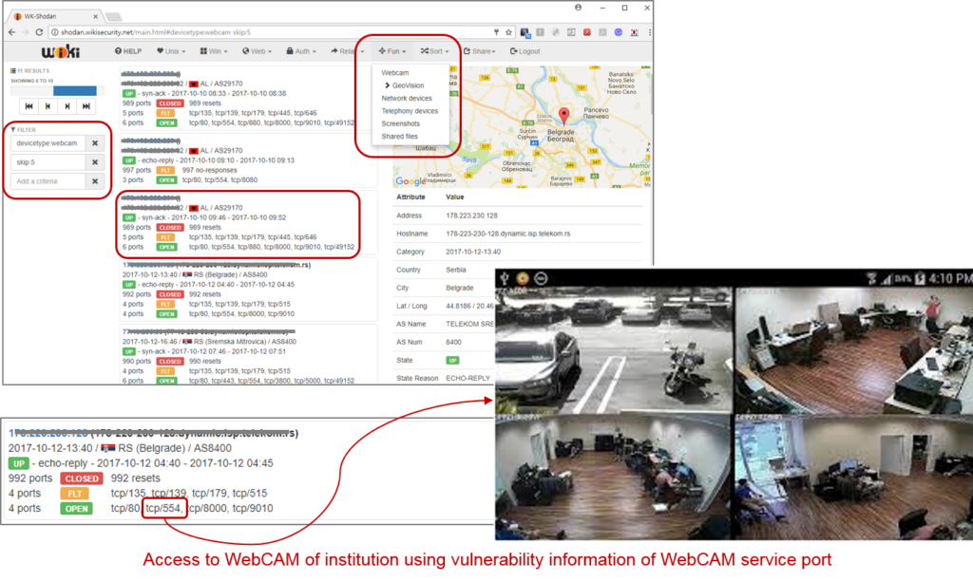
Task: Click the Add a criteria field
Action: click(48, 181)
